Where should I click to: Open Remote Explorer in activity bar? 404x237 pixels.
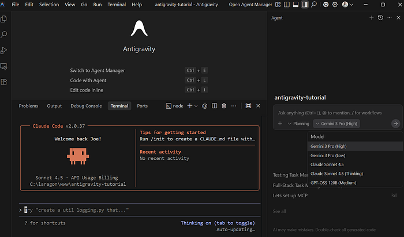point(4,66)
